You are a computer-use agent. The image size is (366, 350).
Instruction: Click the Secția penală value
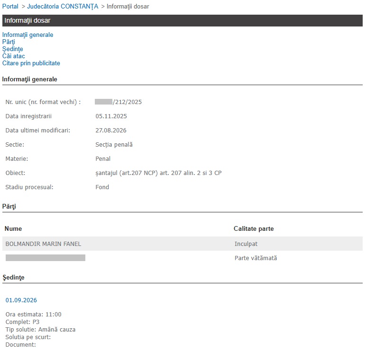click(114, 145)
